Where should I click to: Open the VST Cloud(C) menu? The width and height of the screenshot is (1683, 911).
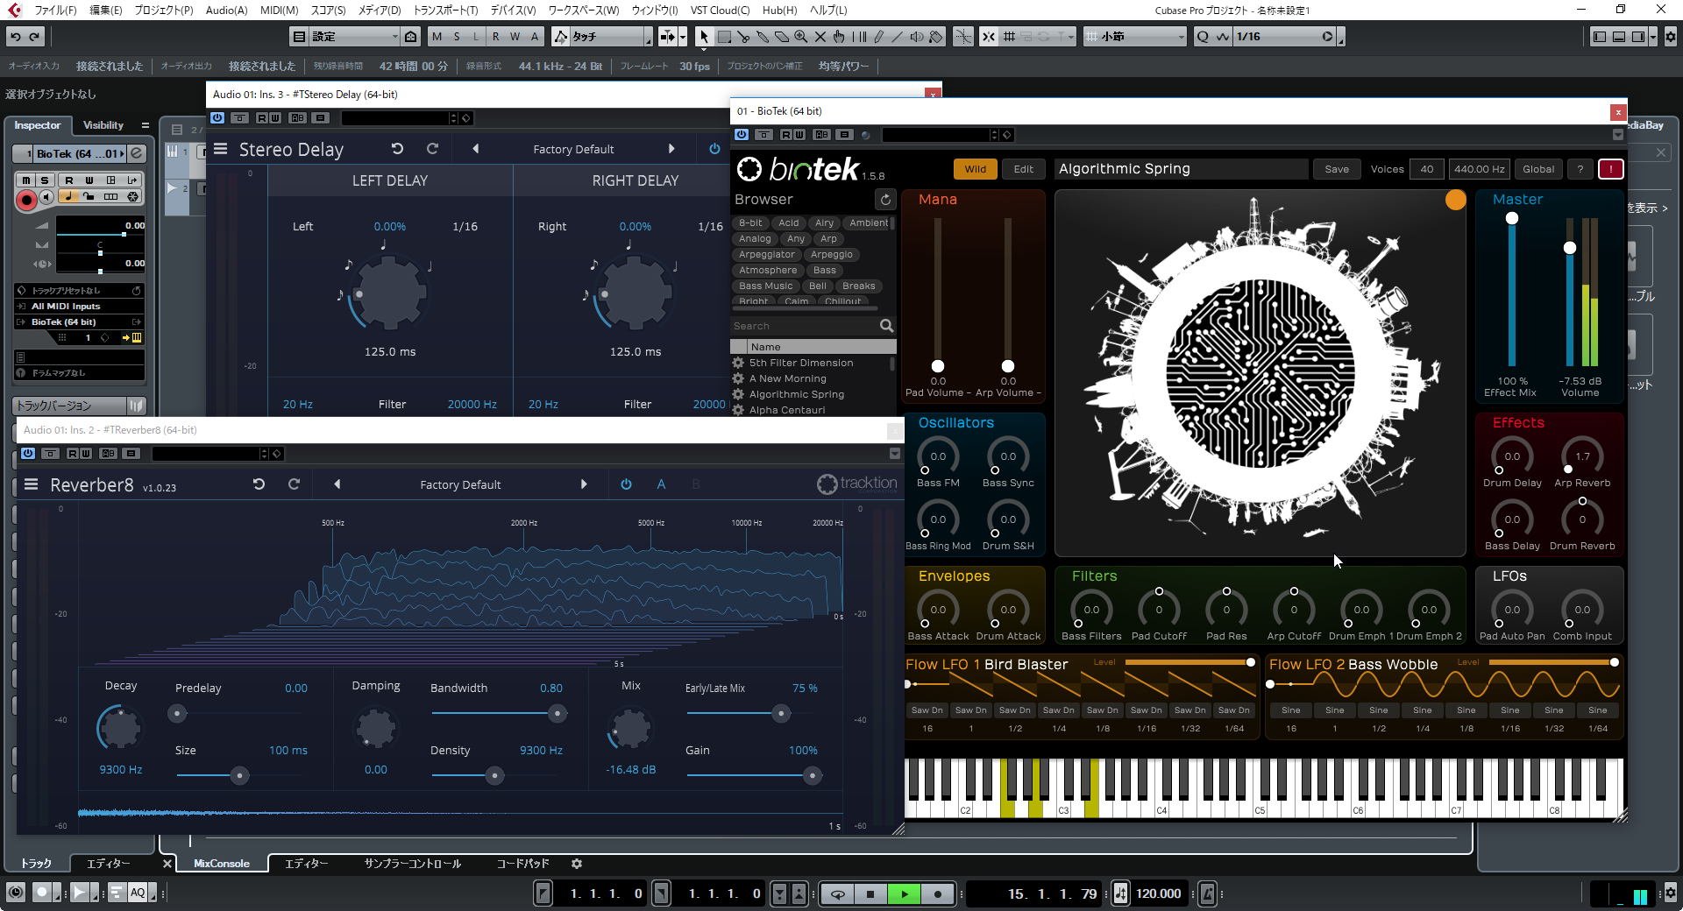coord(720,11)
